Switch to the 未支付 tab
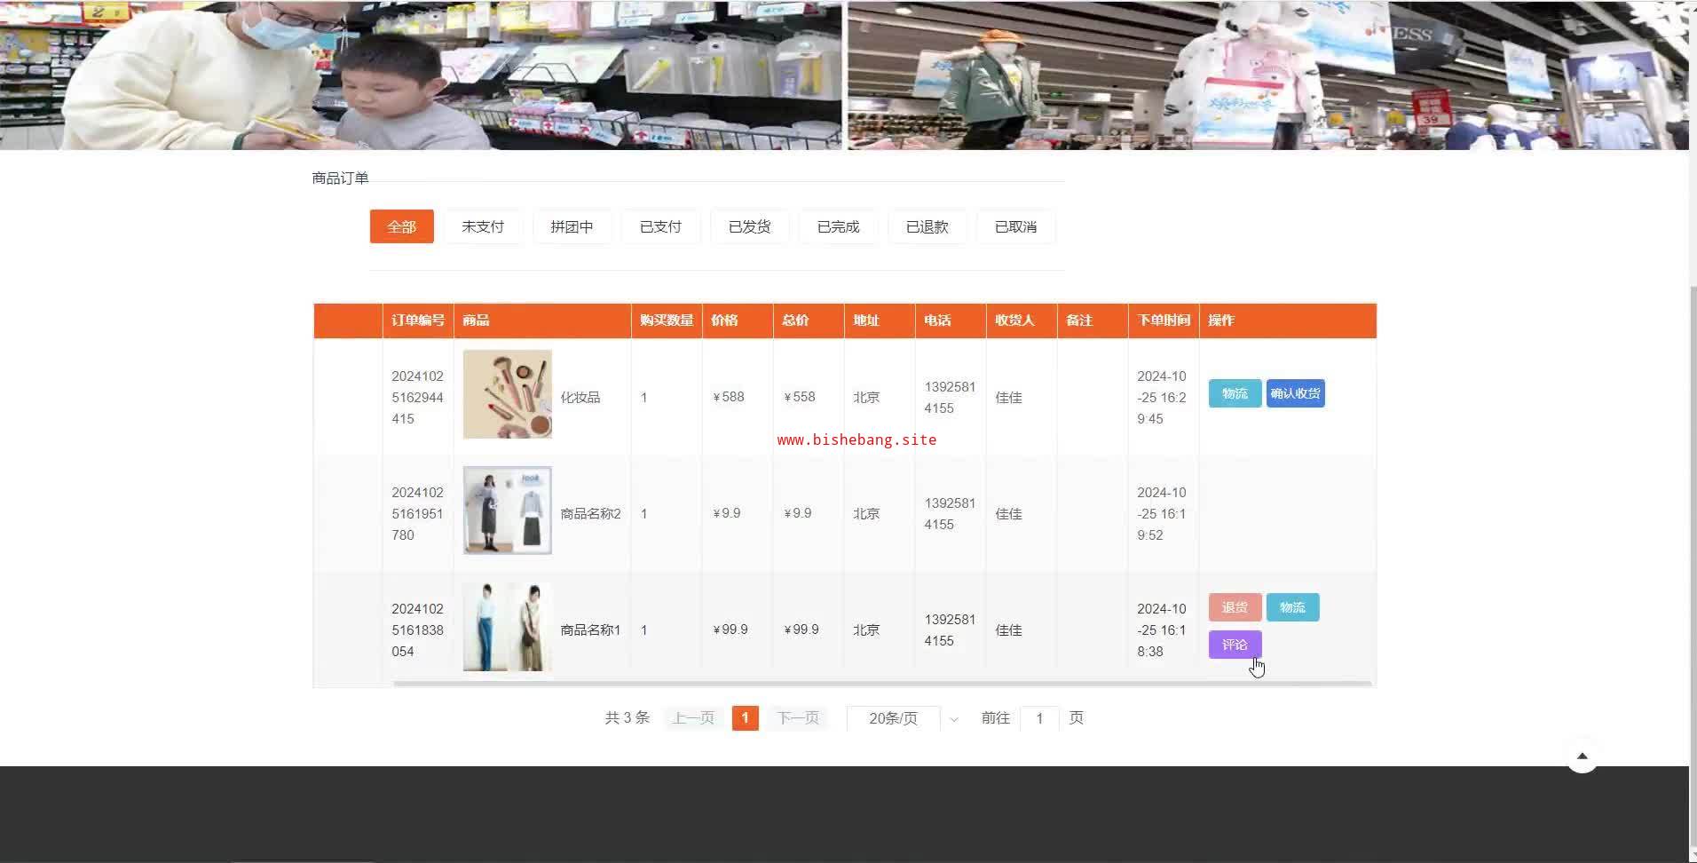 (483, 226)
